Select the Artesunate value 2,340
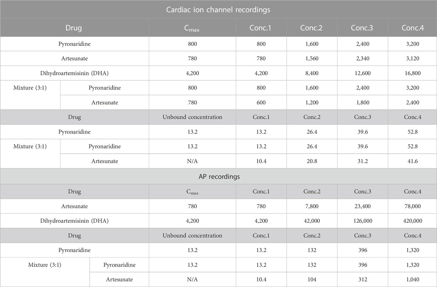Screen dimensions: 437x287 (363, 59)
